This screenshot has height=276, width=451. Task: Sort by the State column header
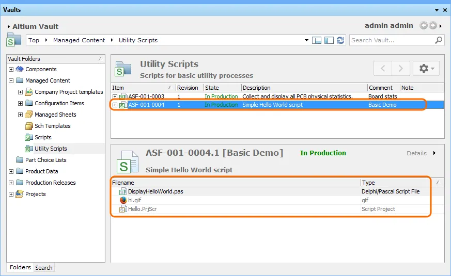coord(222,88)
